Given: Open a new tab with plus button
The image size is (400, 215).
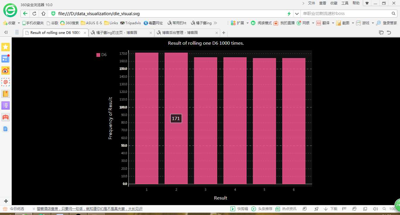Looking at the screenshot, I should coord(224,33).
